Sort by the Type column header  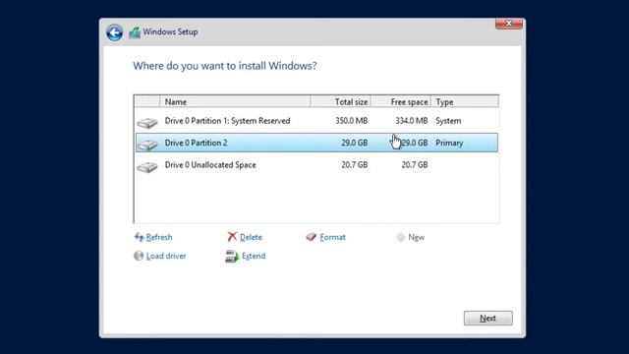click(465, 101)
